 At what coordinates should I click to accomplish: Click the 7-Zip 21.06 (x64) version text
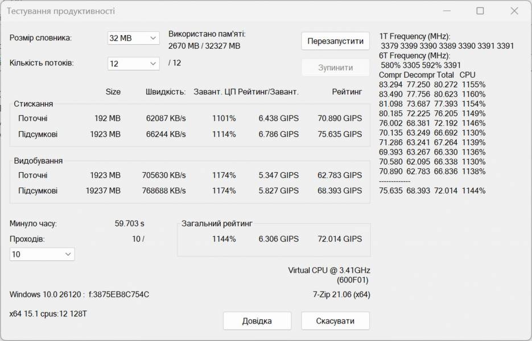click(341, 294)
